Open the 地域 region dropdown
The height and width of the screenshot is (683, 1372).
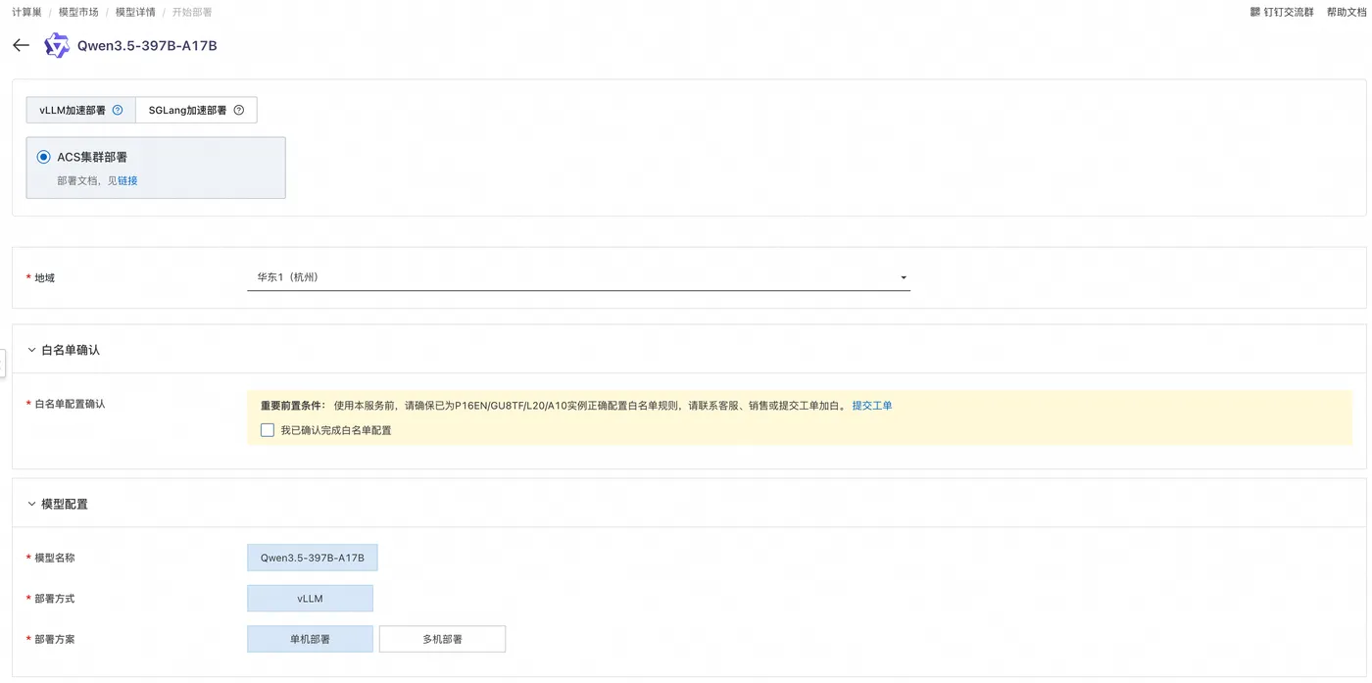(x=578, y=277)
